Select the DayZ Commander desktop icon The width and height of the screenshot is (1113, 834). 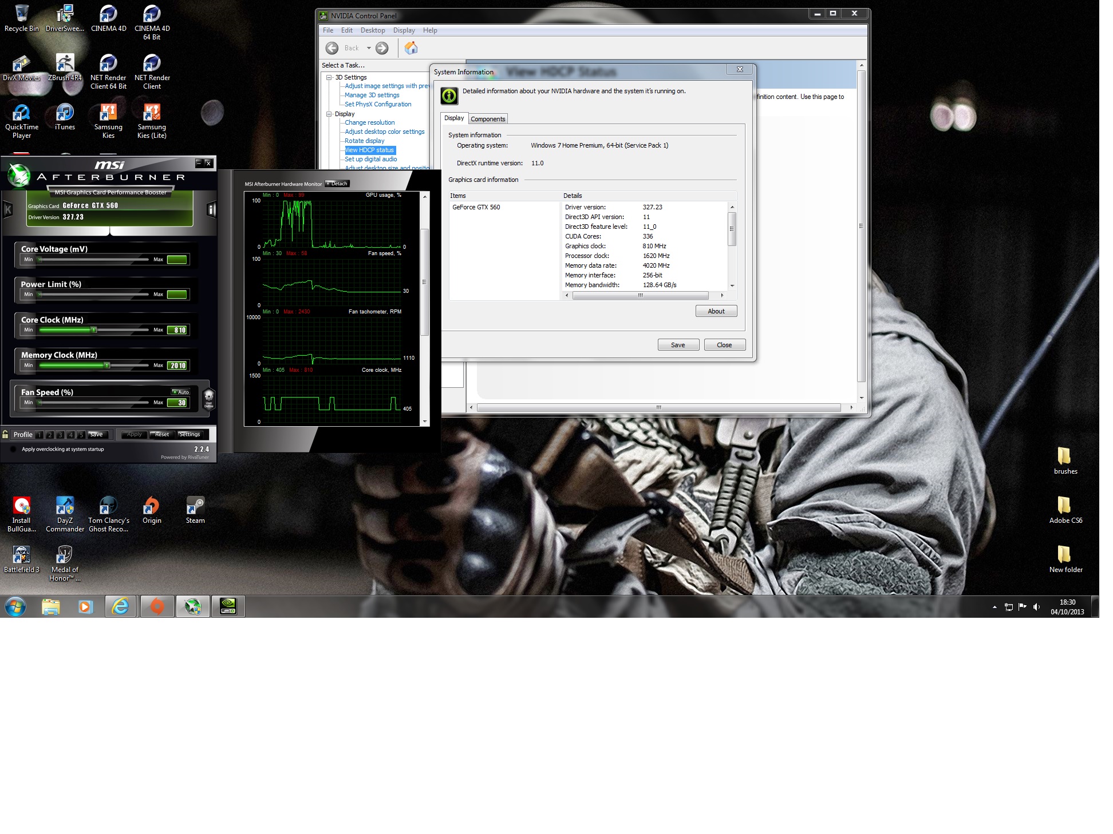tap(65, 514)
